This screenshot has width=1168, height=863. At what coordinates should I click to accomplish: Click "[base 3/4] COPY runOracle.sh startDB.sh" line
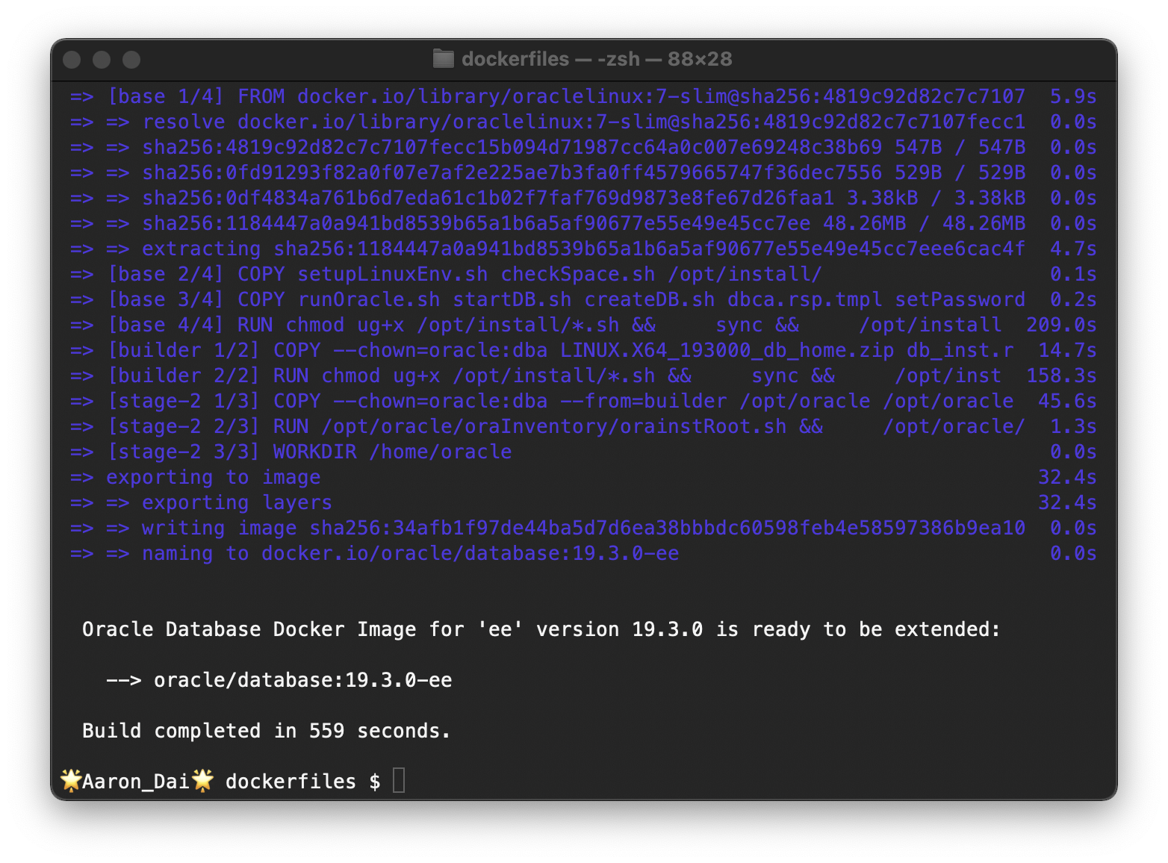coord(583,300)
